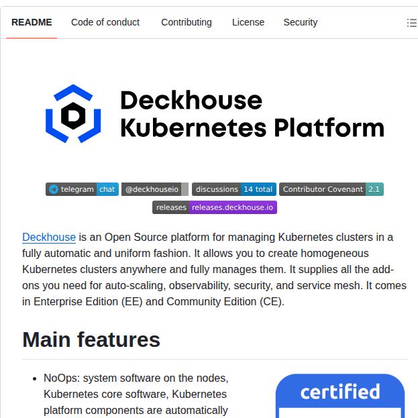Click the "14 total" count on discussions badge

[258, 189]
